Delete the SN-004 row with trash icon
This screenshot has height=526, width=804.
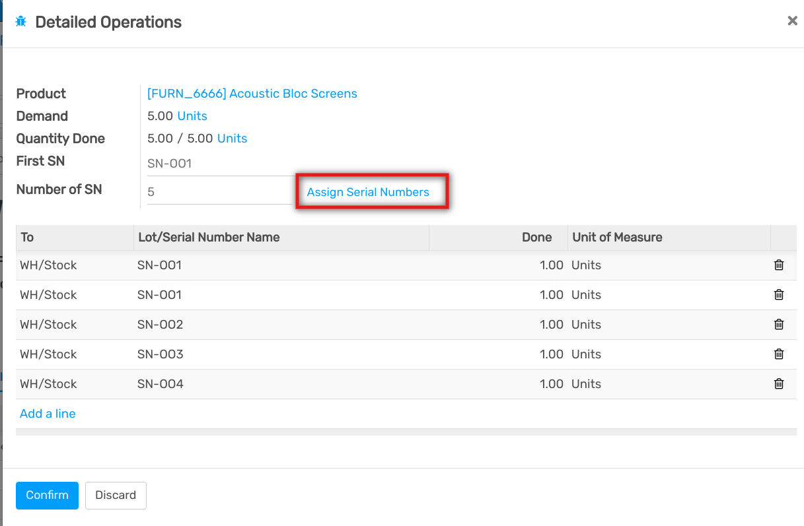click(779, 384)
